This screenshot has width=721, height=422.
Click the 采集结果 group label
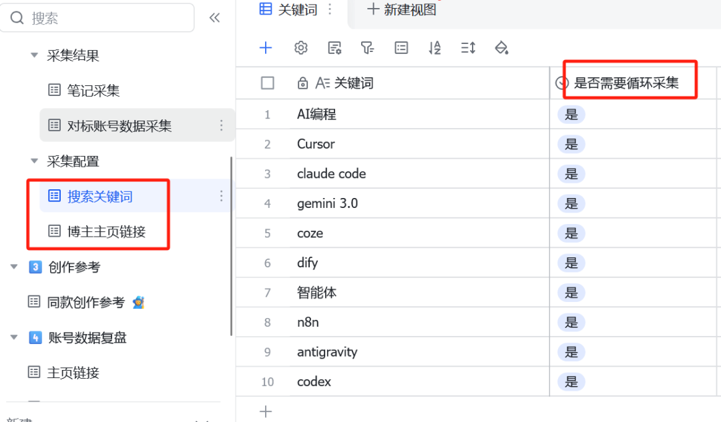[x=73, y=55]
